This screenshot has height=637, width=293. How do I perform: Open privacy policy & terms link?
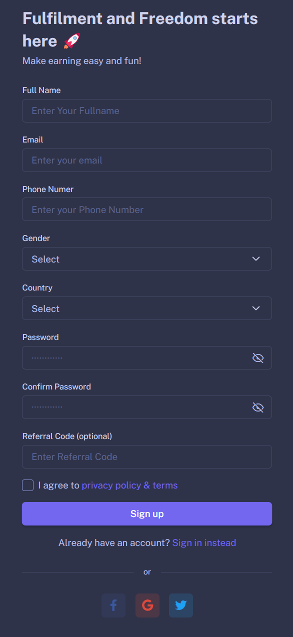pyautogui.click(x=129, y=485)
